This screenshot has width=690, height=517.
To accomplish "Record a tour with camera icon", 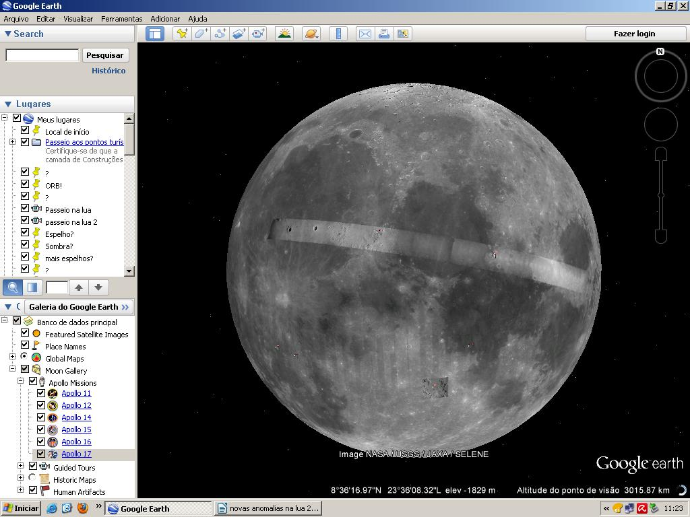I will coord(258,34).
